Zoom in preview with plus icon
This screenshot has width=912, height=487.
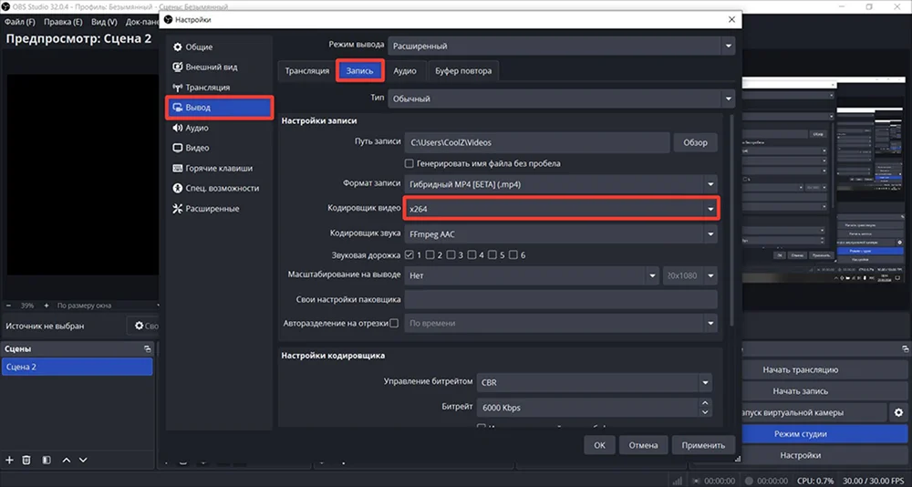(x=46, y=306)
